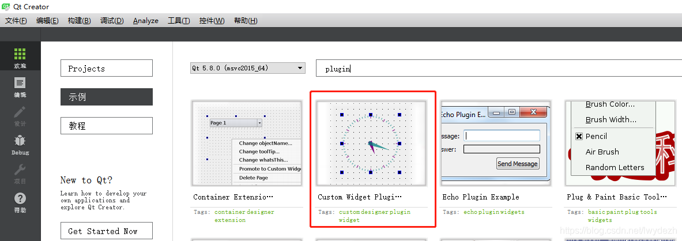Click the Qt Creator logo in title bar

click(6, 6)
